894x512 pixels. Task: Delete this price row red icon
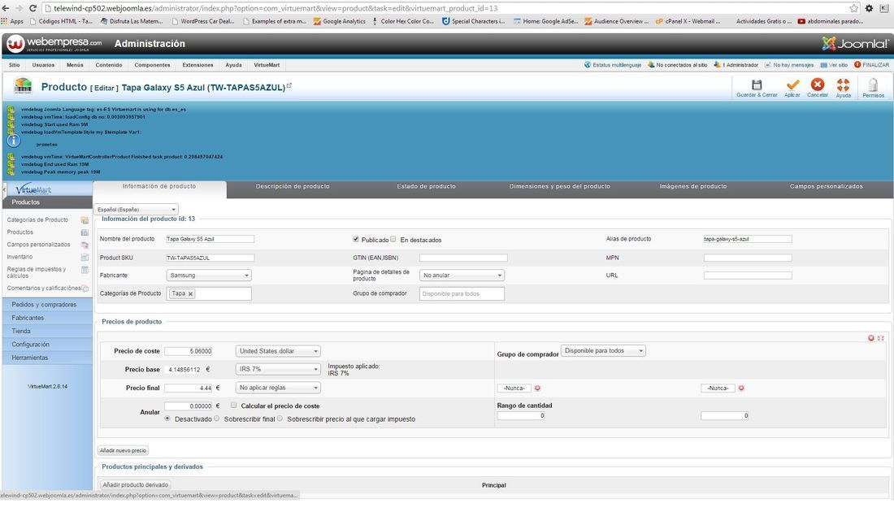pos(870,338)
